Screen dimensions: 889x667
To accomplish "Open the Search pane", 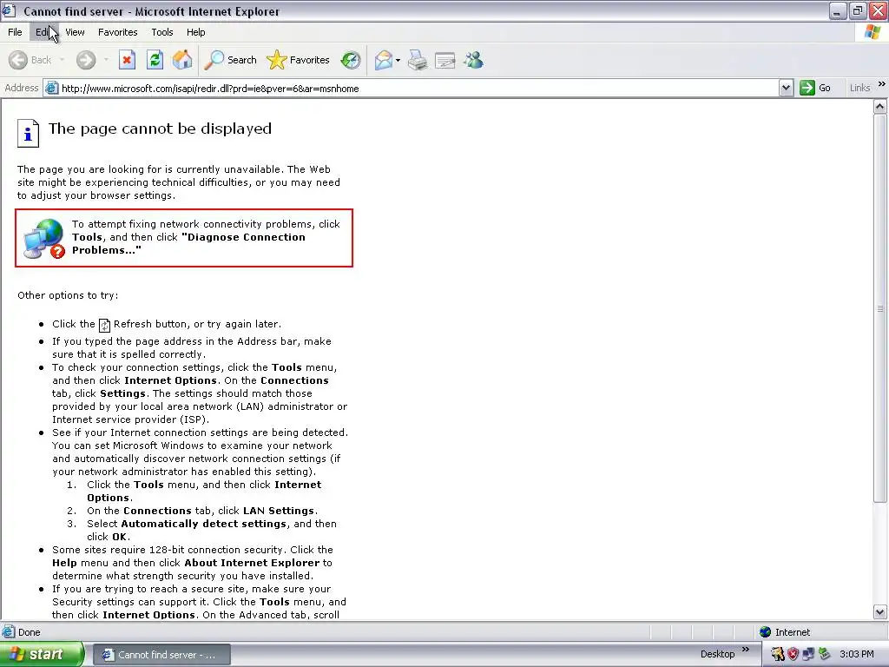I will pos(230,60).
